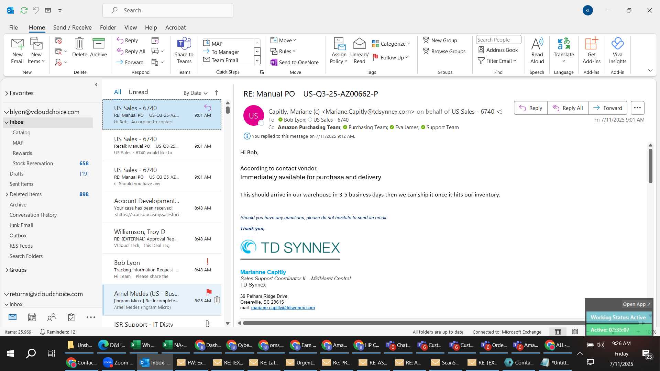Open the View tab
This screenshot has height=371, width=660.
pos(130,27)
